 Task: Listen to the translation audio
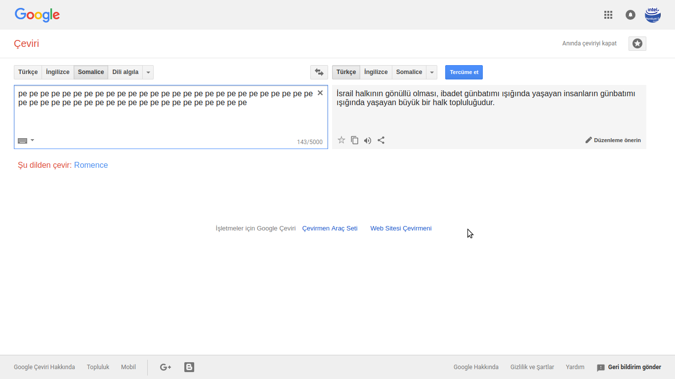click(x=368, y=140)
